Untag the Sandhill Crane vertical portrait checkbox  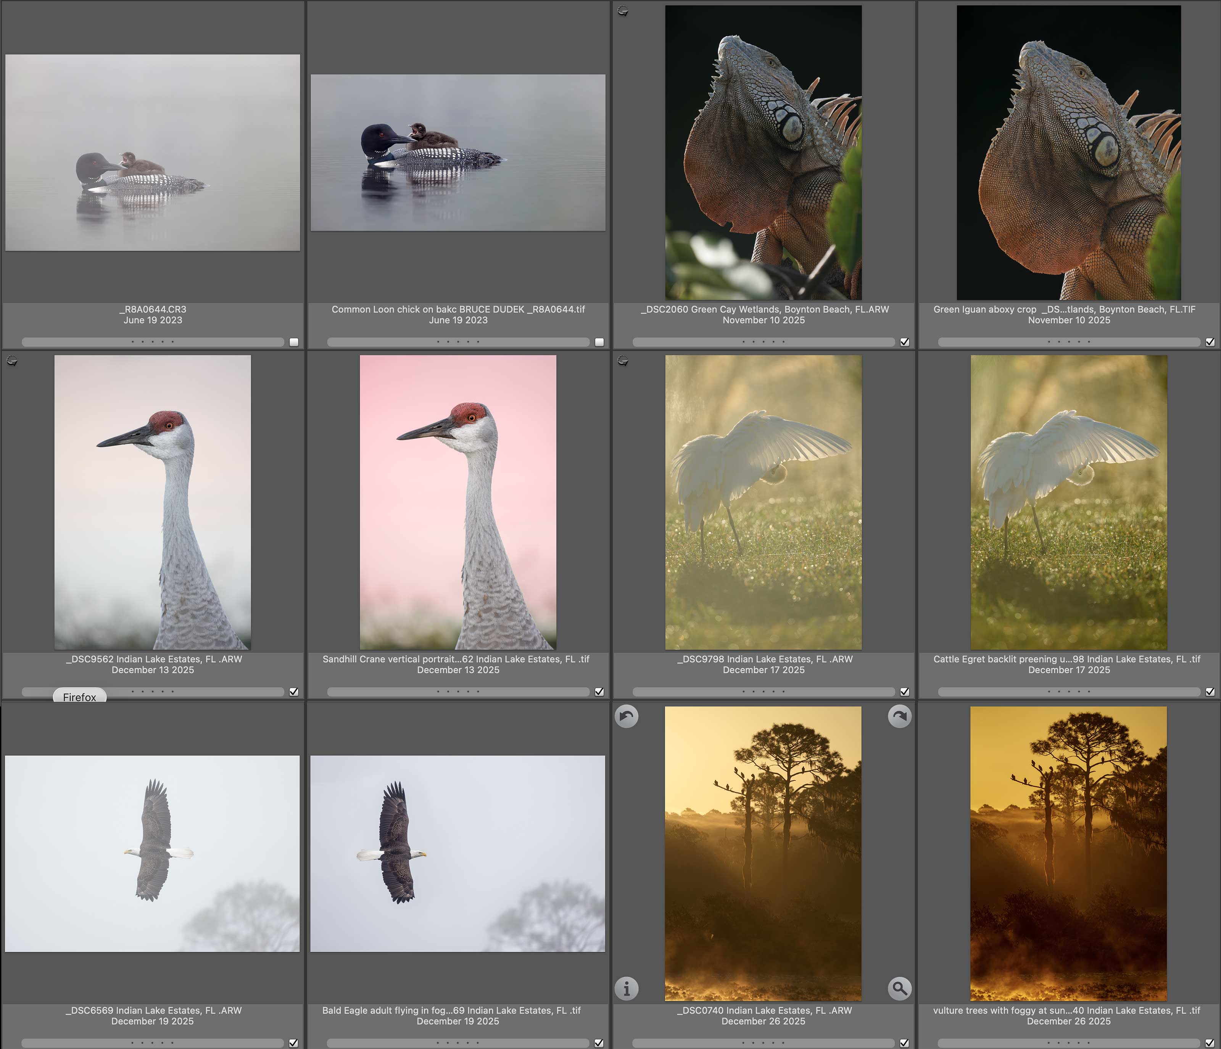pos(599,692)
